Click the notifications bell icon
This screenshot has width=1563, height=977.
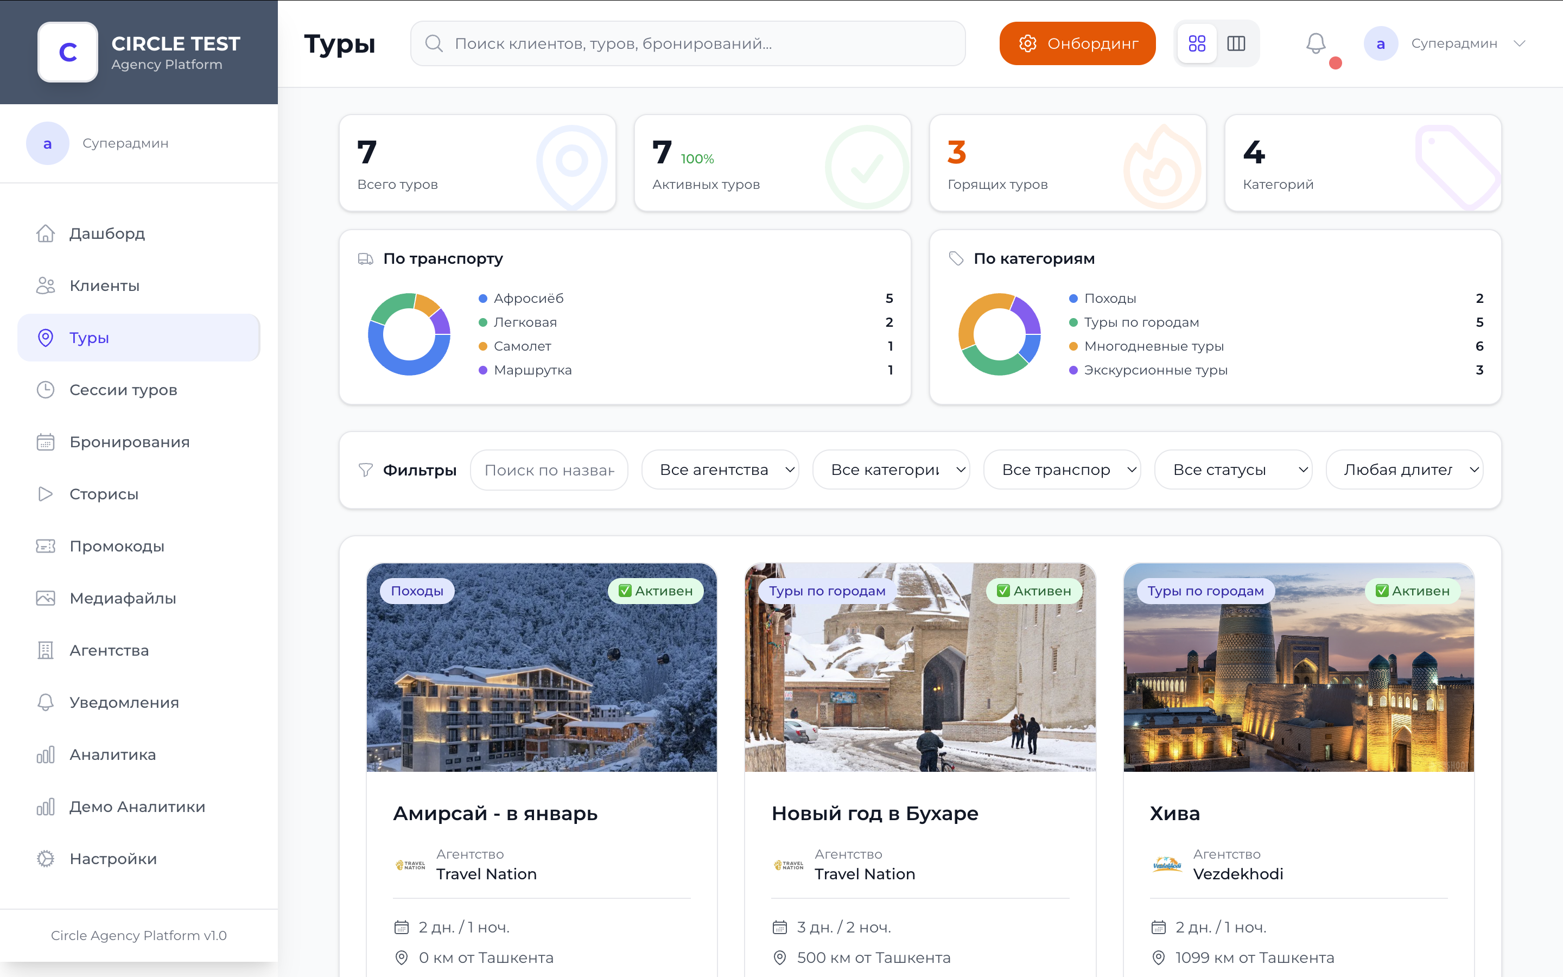[x=1314, y=43]
